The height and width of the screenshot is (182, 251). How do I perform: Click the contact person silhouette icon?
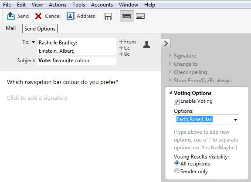click(x=146, y=44)
